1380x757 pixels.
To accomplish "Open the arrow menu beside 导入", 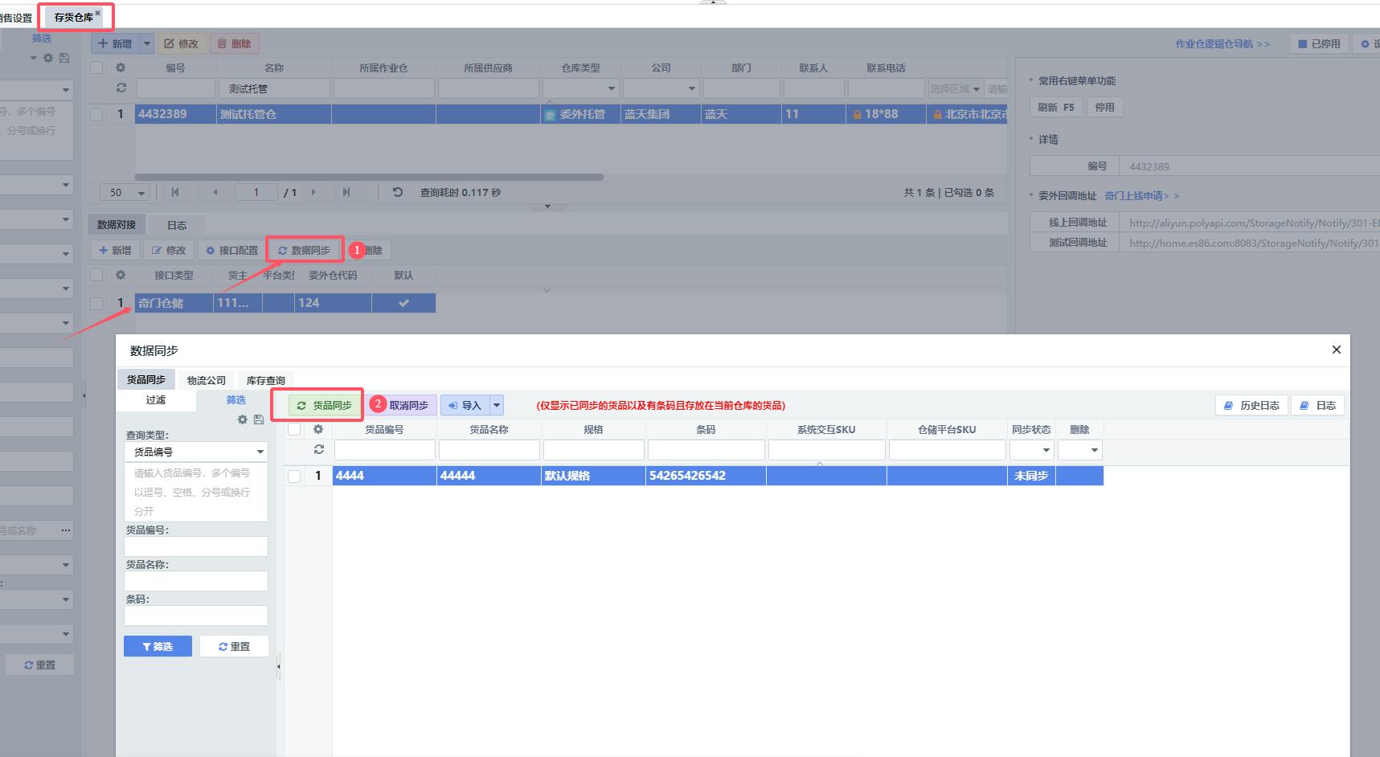I will click(497, 406).
